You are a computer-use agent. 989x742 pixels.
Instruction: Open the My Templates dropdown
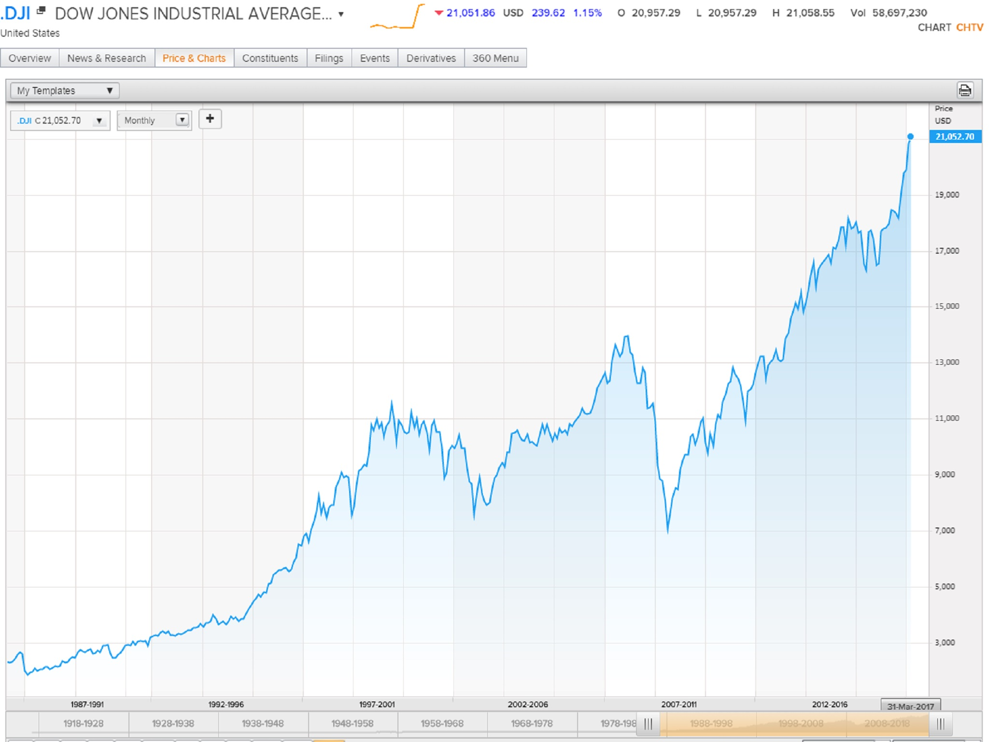click(x=65, y=91)
